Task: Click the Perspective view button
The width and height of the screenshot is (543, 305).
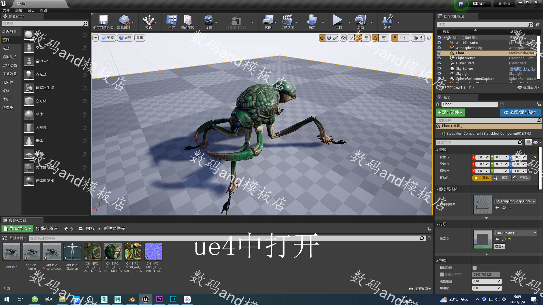Action: (108, 38)
